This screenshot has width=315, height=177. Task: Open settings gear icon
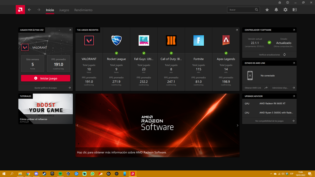coord(285,10)
